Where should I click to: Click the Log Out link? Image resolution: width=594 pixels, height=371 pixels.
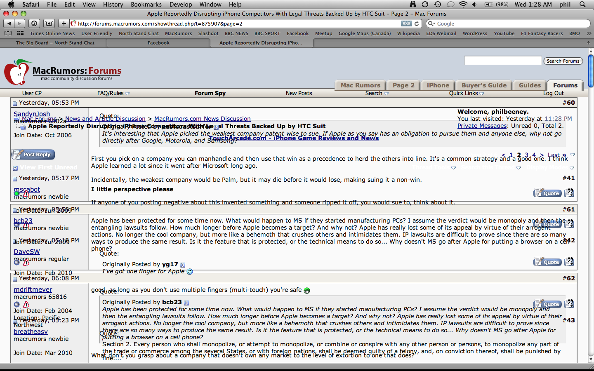(554, 93)
